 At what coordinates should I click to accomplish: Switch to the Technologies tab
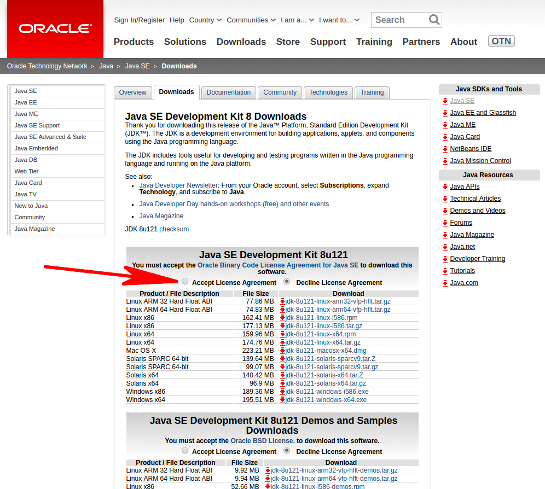(x=328, y=92)
